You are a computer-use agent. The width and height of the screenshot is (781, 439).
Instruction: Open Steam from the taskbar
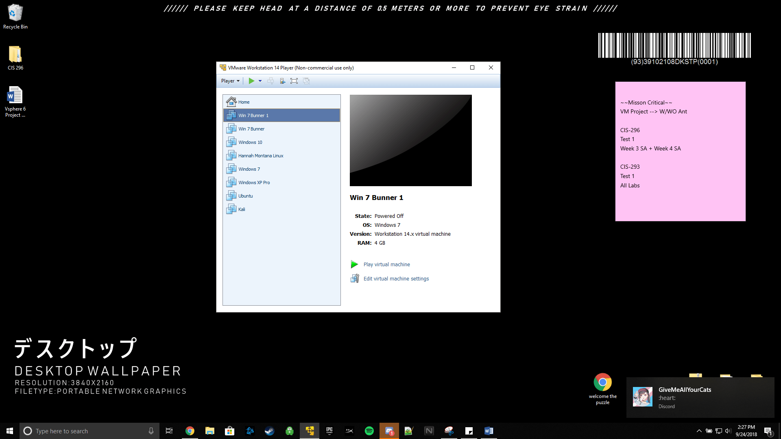tap(269, 431)
